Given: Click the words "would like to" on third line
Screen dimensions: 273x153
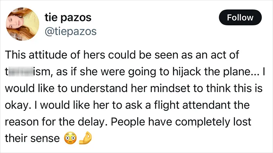Looking at the screenshot, I should click(36, 88).
